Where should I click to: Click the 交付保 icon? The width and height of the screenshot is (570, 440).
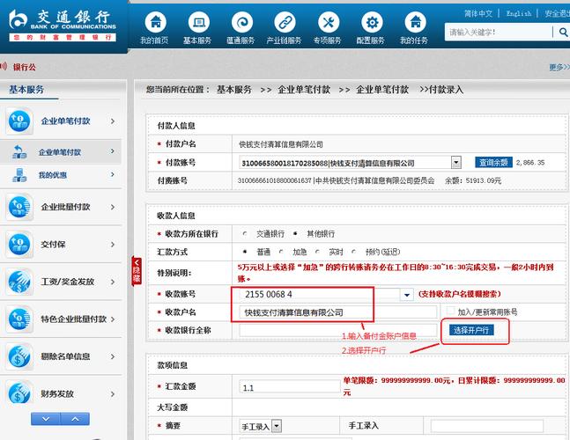coord(19,245)
